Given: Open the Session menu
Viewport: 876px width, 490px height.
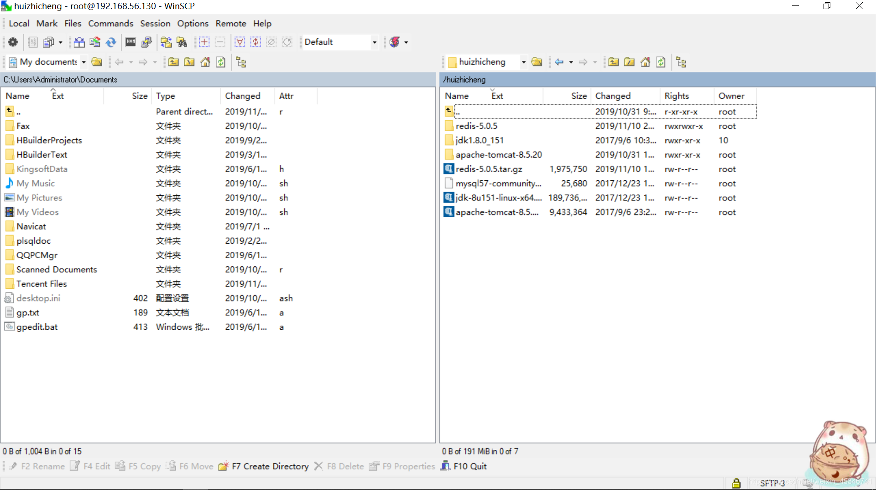Looking at the screenshot, I should 155,23.
